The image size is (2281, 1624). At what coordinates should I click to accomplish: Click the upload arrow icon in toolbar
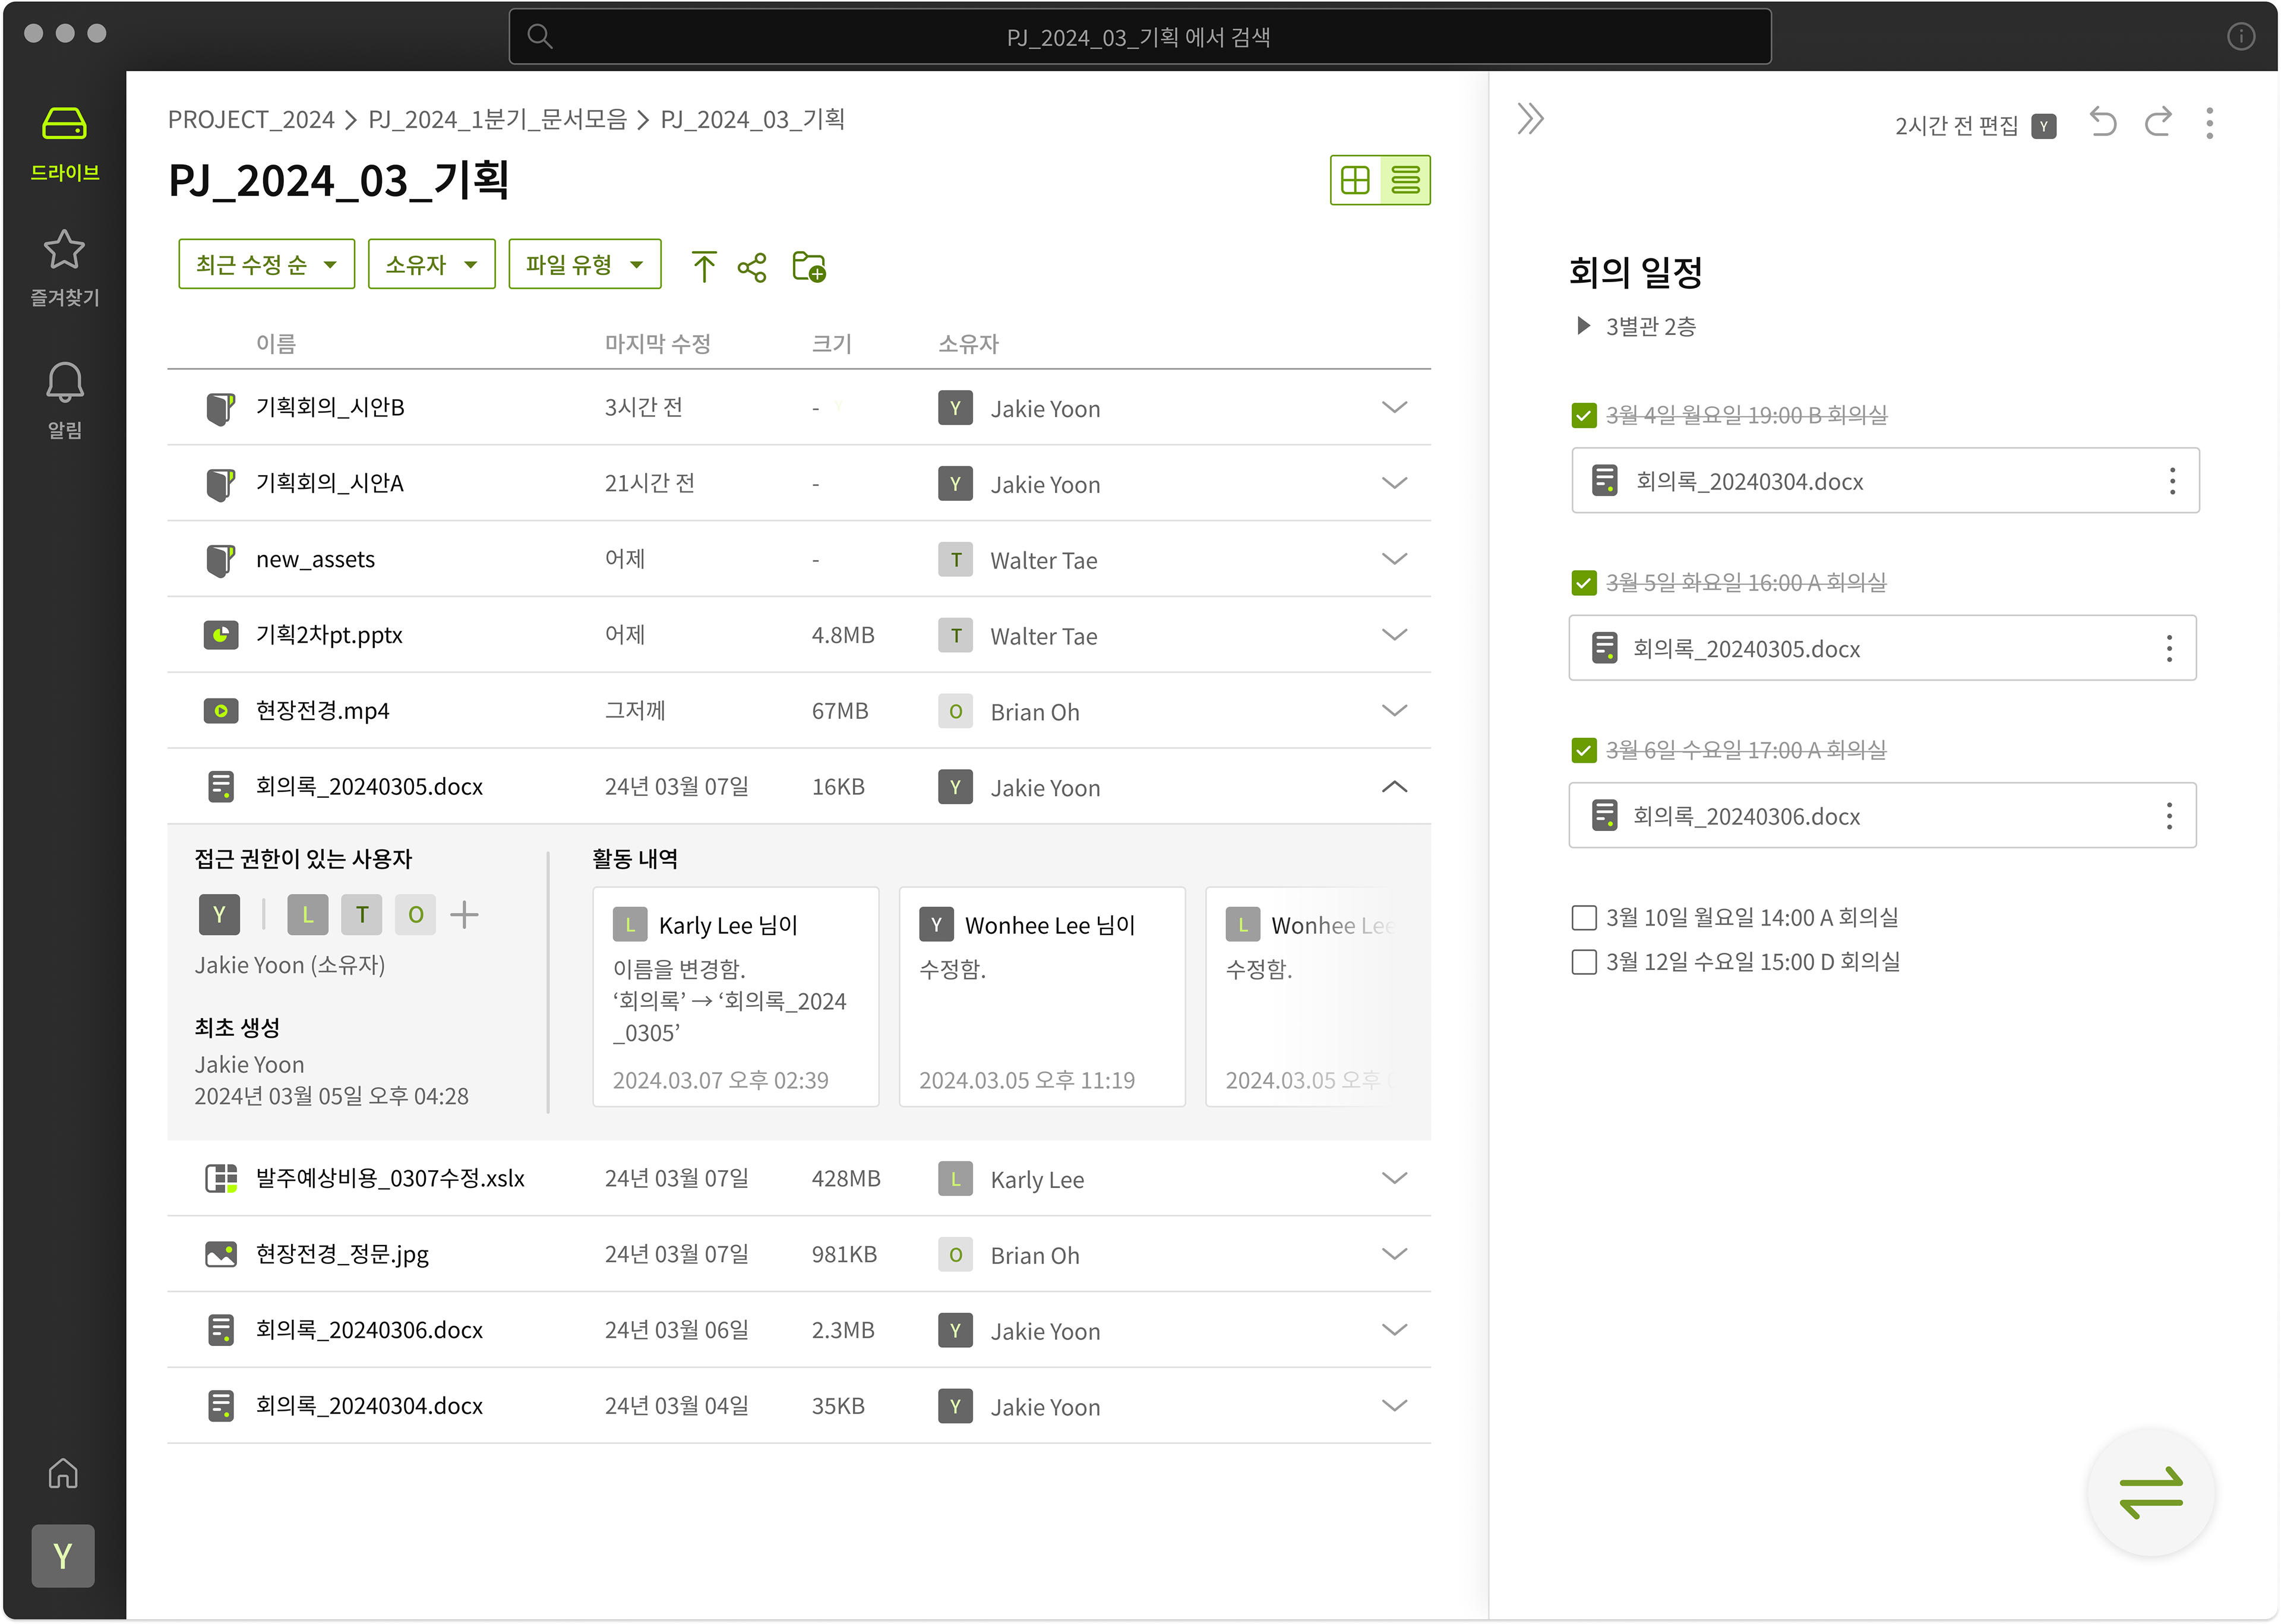click(703, 266)
